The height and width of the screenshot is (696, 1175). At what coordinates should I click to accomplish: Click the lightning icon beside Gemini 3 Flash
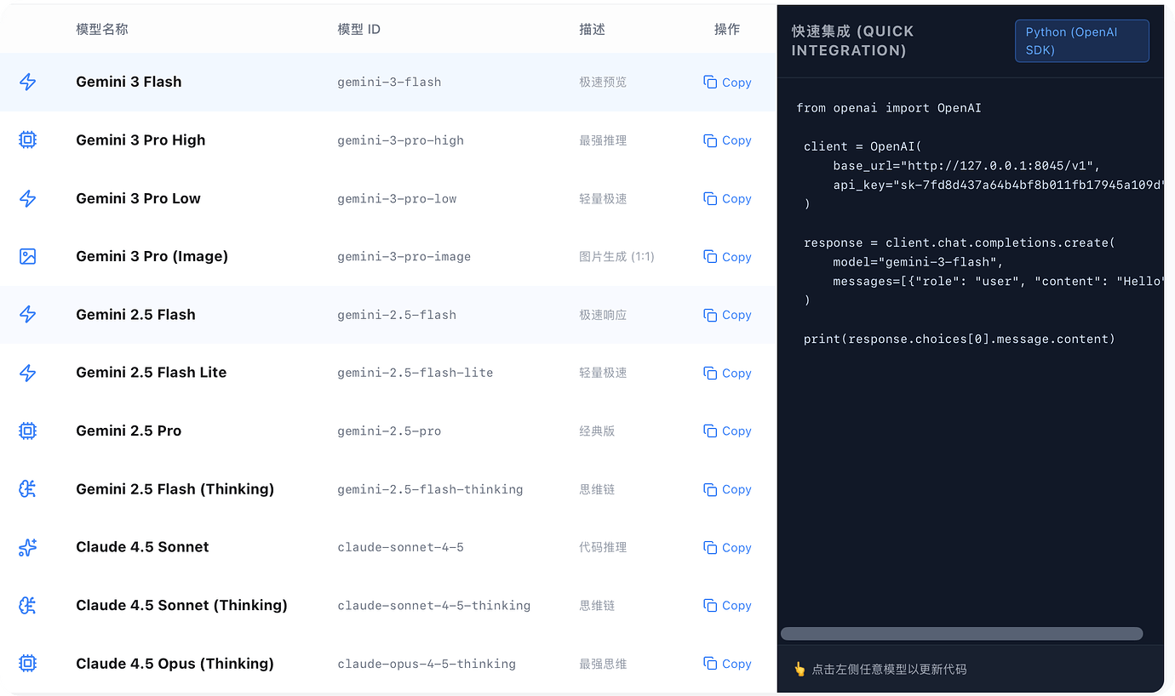(28, 82)
